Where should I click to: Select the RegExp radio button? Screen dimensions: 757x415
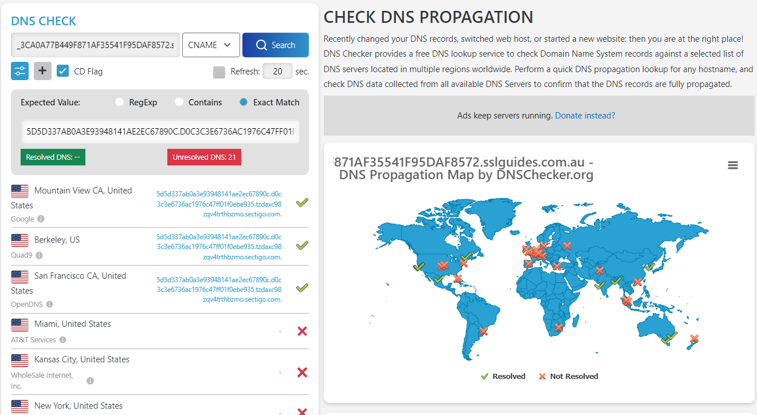point(119,102)
